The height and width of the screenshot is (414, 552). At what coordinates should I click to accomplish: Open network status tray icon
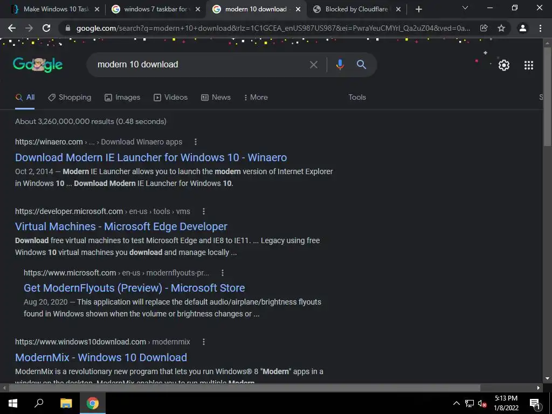coord(470,403)
